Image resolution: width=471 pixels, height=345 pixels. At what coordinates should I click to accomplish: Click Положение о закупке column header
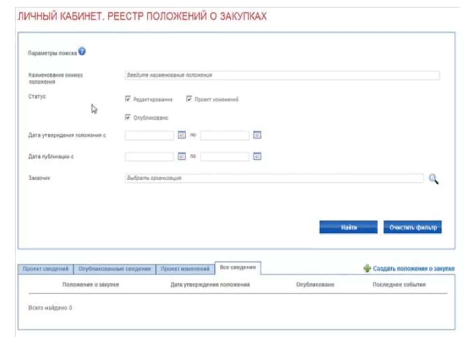pos(91,285)
